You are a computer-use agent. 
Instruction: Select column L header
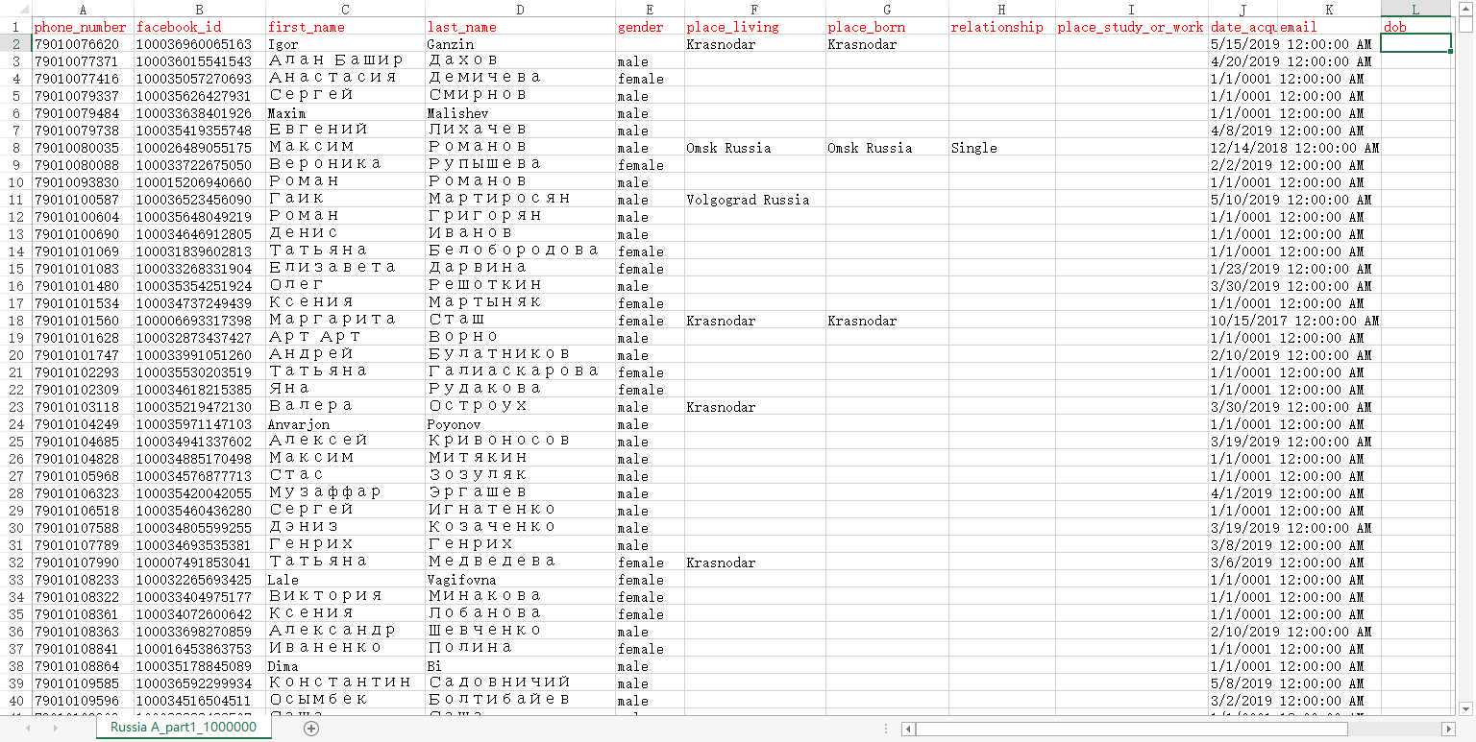[1415, 9]
